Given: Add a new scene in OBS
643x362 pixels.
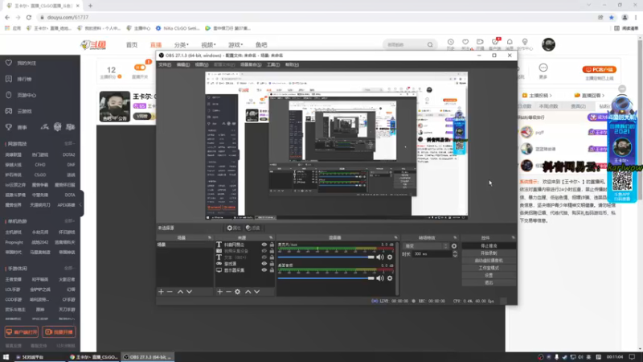Looking at the screenshot, I should click(161, 291).
